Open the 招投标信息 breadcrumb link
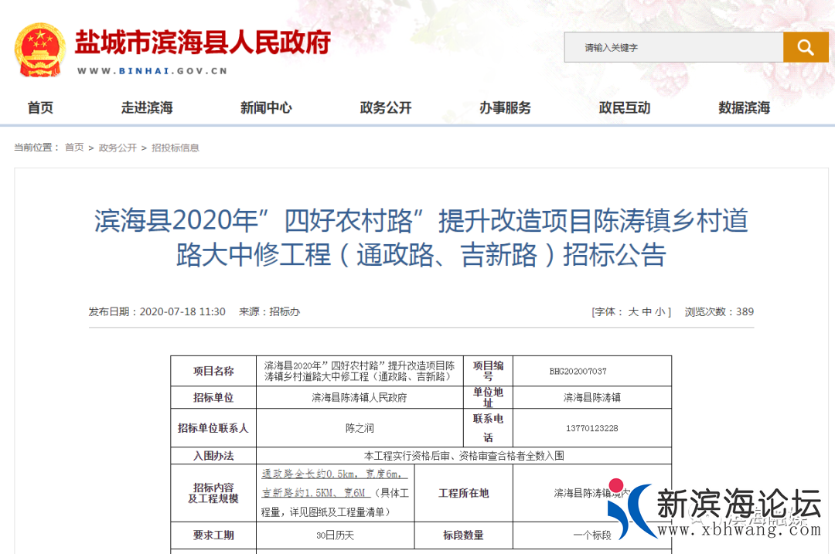This screenshot has height=554, width=835. pos(177,148)
